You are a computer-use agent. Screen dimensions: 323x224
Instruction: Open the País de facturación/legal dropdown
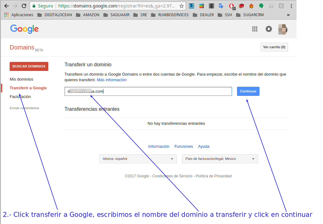220,159
